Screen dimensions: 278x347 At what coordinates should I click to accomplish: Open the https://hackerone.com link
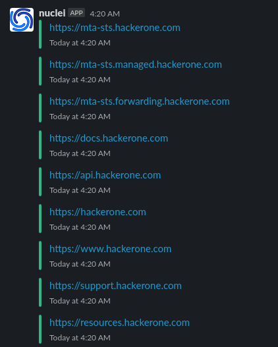pos(97,212)
